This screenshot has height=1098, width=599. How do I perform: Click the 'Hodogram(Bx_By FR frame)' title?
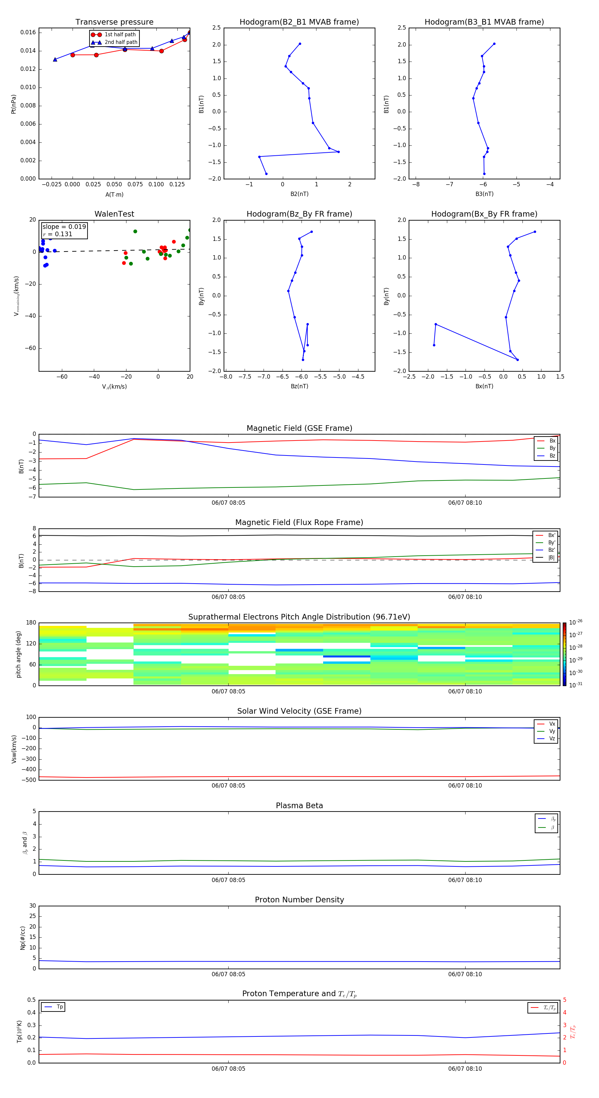[484, 214]
